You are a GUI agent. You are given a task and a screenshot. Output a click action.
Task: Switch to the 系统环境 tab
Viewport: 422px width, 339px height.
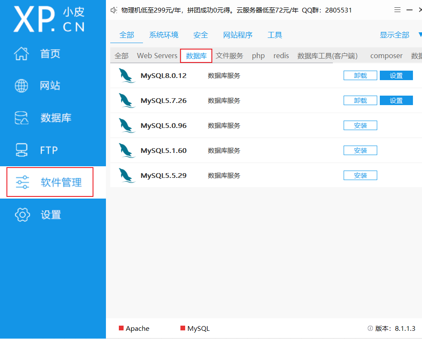(164, 35)
